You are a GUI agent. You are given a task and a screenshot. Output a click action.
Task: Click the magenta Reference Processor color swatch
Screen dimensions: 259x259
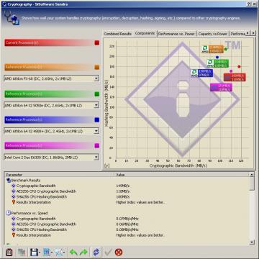[97, 145]
